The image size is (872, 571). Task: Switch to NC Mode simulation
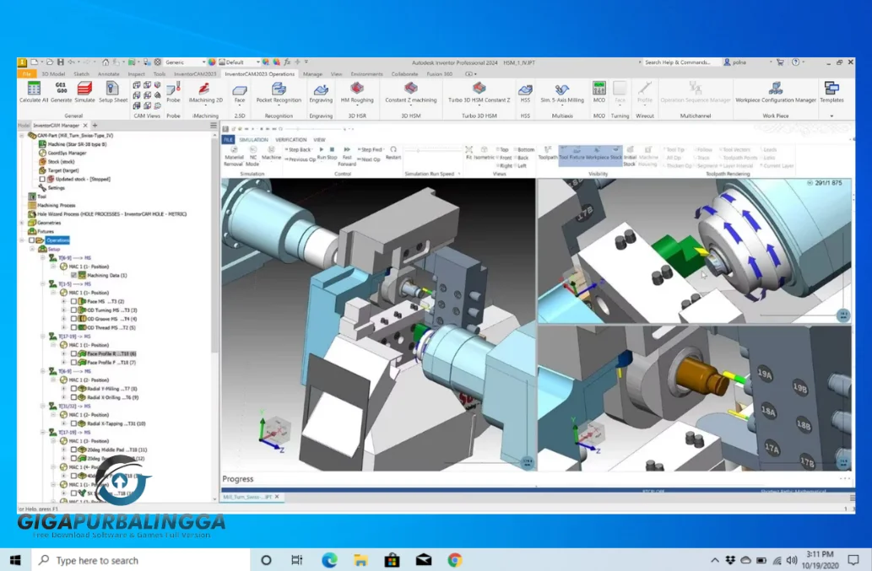(x=252, y=157)
